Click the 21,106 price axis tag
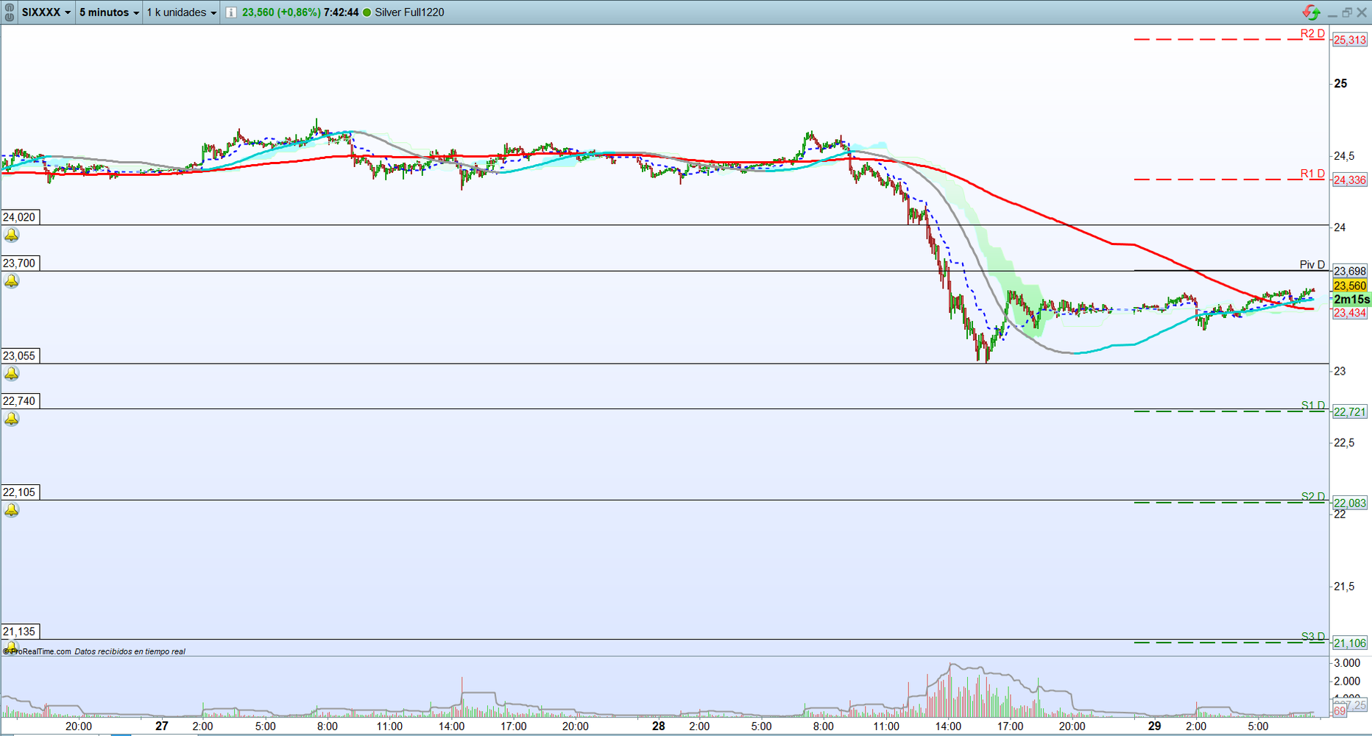Image resolution: width=1372 pixels, height=736 pixels. click(1350, 643)
